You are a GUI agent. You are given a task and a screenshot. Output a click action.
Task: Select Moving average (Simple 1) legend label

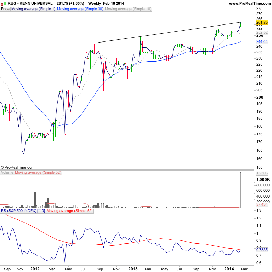(33, 9)
